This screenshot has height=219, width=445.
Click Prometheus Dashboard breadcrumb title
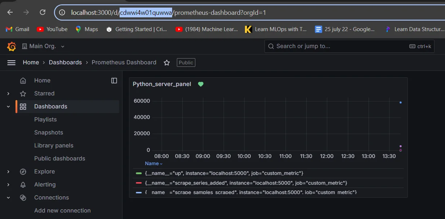click(124, 63)
